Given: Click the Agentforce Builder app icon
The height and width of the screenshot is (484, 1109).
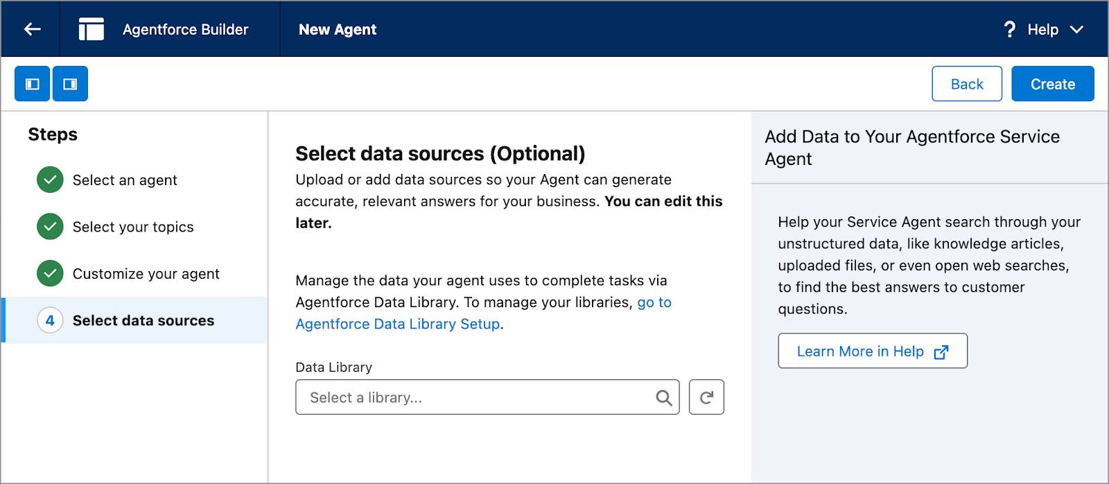Looking at the screenshot, I should click(x=91, y=29).
